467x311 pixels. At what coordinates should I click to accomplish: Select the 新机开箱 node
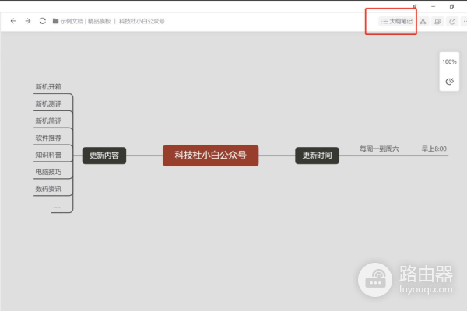click(x=48, y=86)
